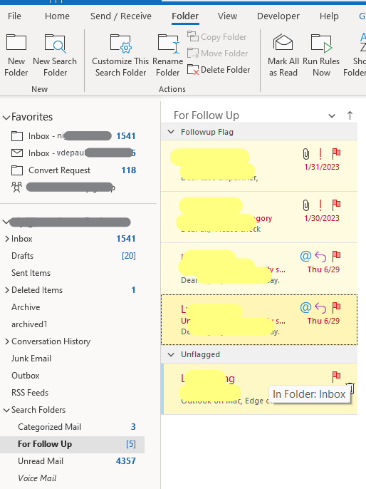Expand the Deleted Items folder
The width and height of the screenshot is (366, 489).
[7, 290]
